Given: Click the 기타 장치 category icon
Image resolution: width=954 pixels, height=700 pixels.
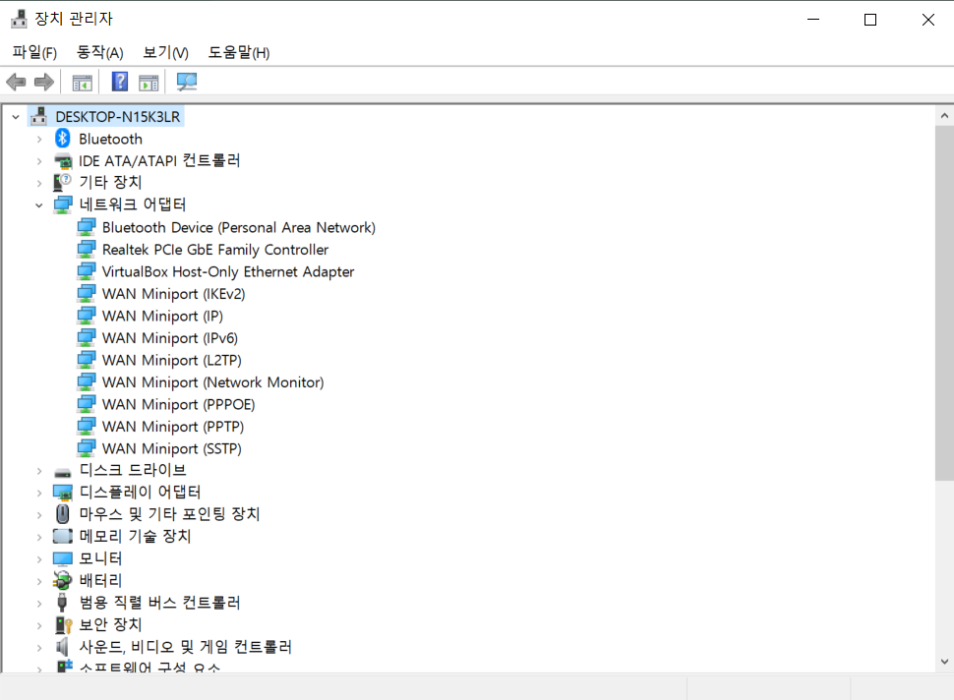Looking at the screenshot, I should click(63, 183).
